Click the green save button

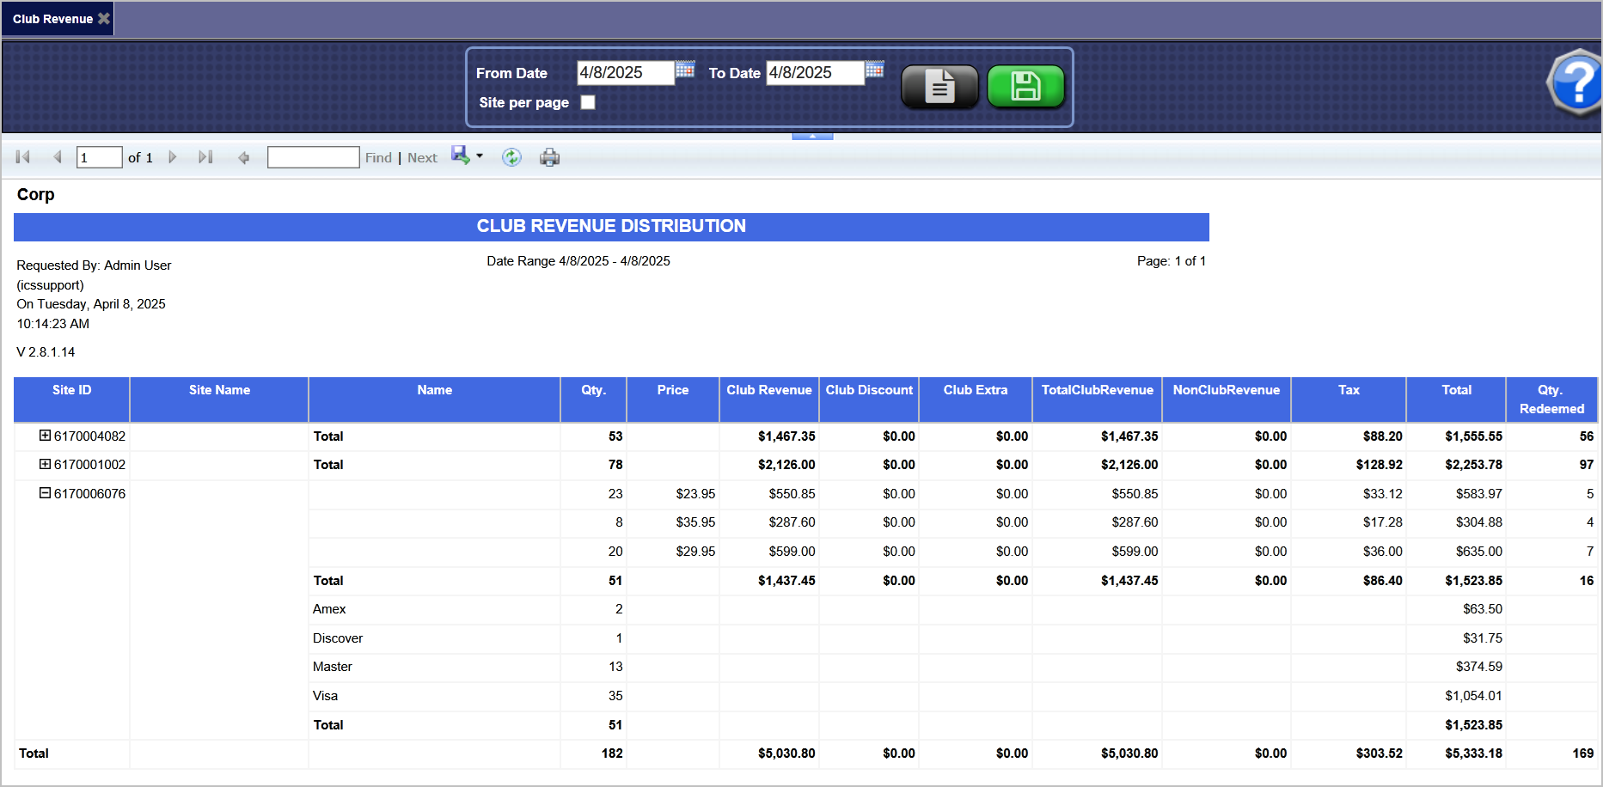click(x=1025, y=87)
